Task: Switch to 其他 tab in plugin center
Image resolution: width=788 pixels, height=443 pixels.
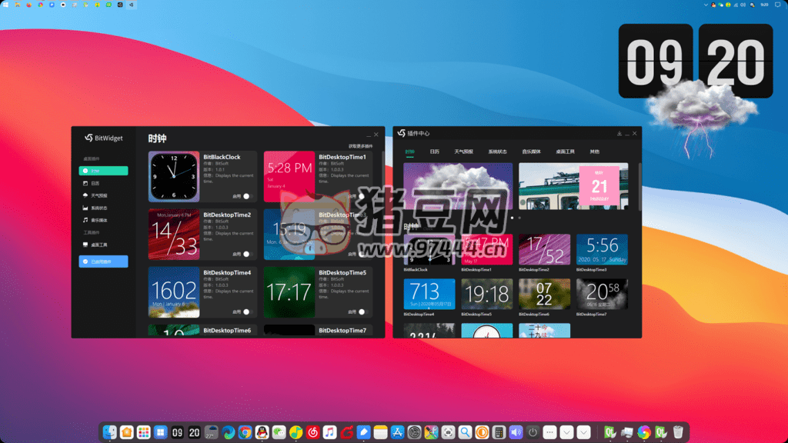Action: point(595,152)
